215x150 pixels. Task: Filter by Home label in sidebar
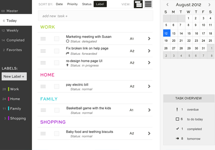(15, 99)
